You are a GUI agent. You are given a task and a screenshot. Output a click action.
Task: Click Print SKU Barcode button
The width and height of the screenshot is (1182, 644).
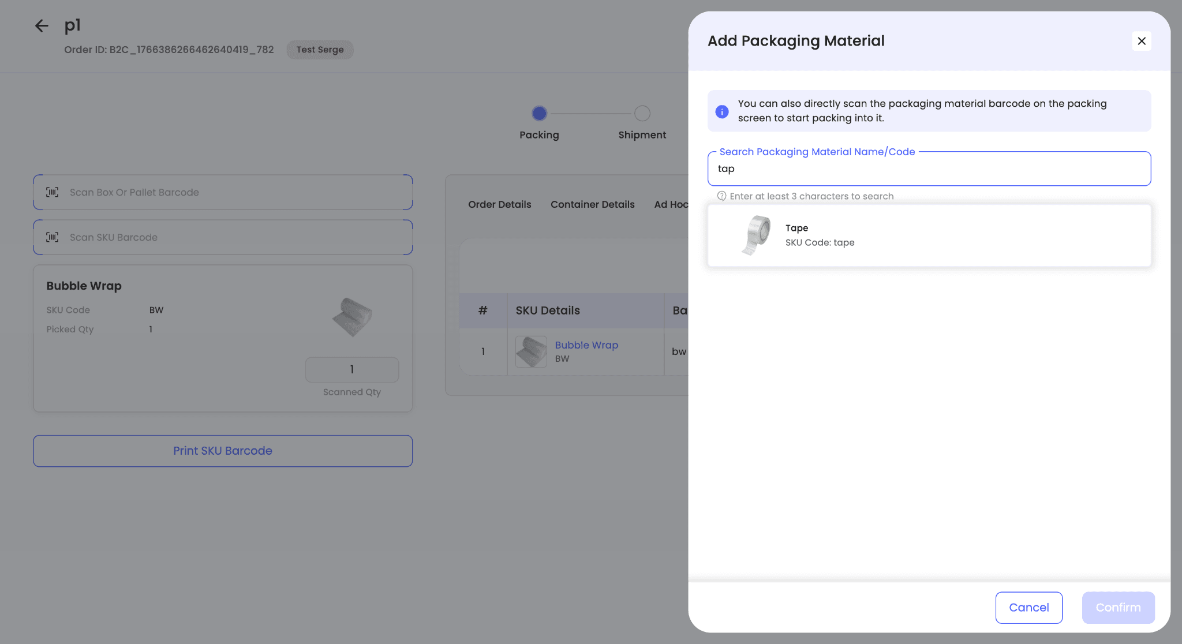(223, 451)
